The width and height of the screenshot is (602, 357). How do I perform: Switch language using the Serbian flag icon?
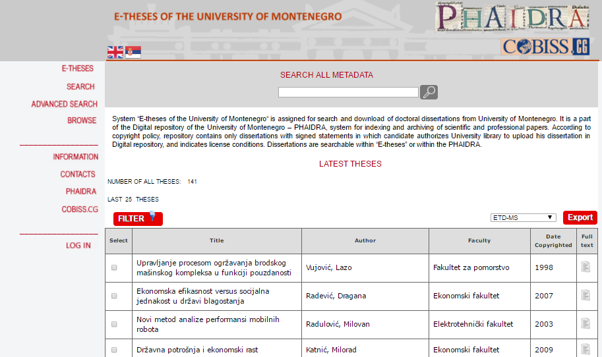(133, 52)
